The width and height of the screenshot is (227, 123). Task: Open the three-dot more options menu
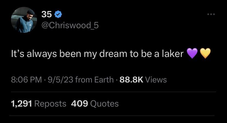point(211,15)
